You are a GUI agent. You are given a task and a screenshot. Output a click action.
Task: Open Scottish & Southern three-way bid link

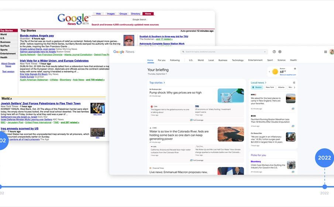[x=163, y=36]
